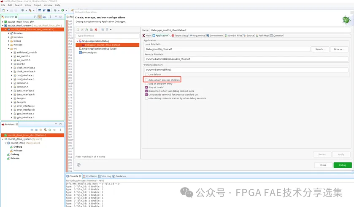Toggle Disconnect when last debug context exits
The image size is (354, 207).
pos(146,91)
